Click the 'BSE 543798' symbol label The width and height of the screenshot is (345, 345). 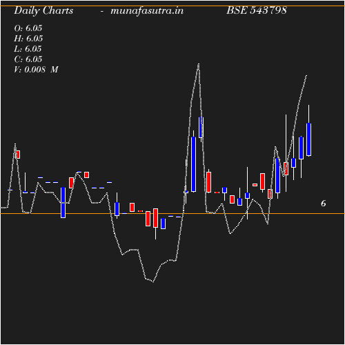257,10
